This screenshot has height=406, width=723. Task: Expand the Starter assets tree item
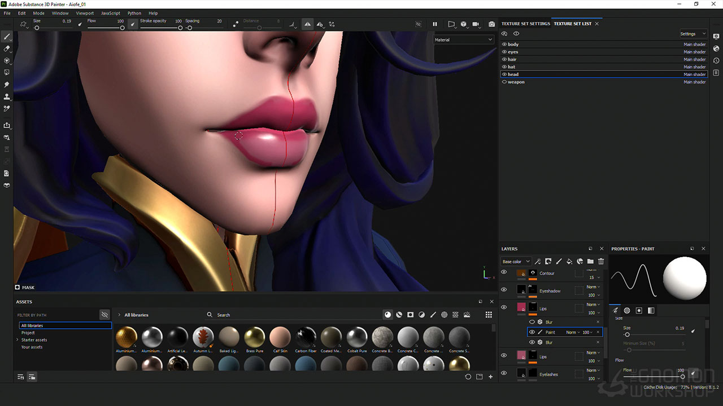pos(18,340)
